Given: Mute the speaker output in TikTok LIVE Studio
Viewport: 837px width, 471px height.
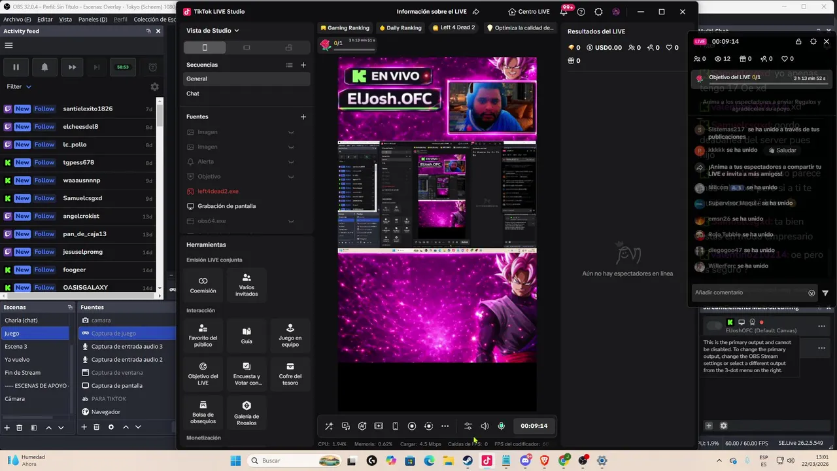Looking at the screenshot, I should pos(485,426).
